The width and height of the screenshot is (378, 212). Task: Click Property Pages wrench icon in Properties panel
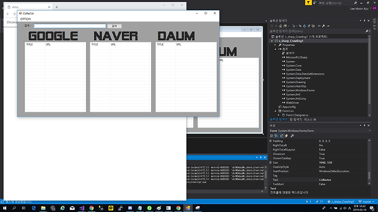(x=292, y=136)
